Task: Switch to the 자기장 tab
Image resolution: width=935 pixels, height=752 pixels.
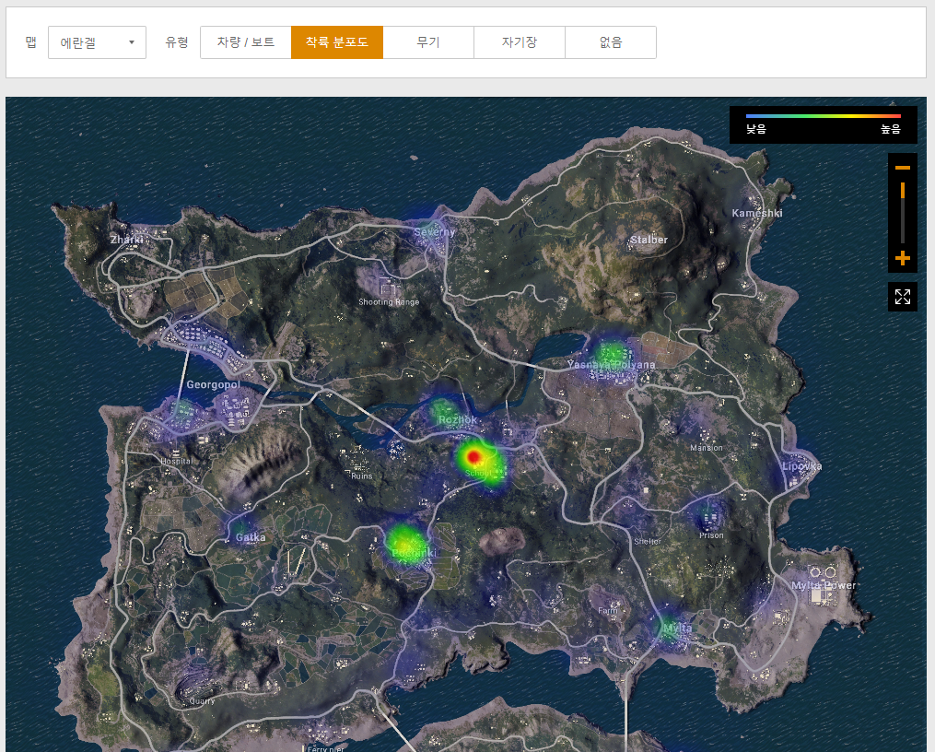Action: tap(520, 42)
